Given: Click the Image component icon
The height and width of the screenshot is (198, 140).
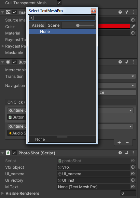Looking at the screenshot, I should [8, 12].
